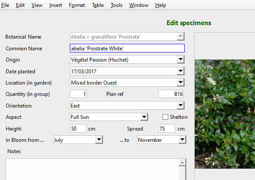Open the Orientation dropdown arrow

[x=180, y=105]
